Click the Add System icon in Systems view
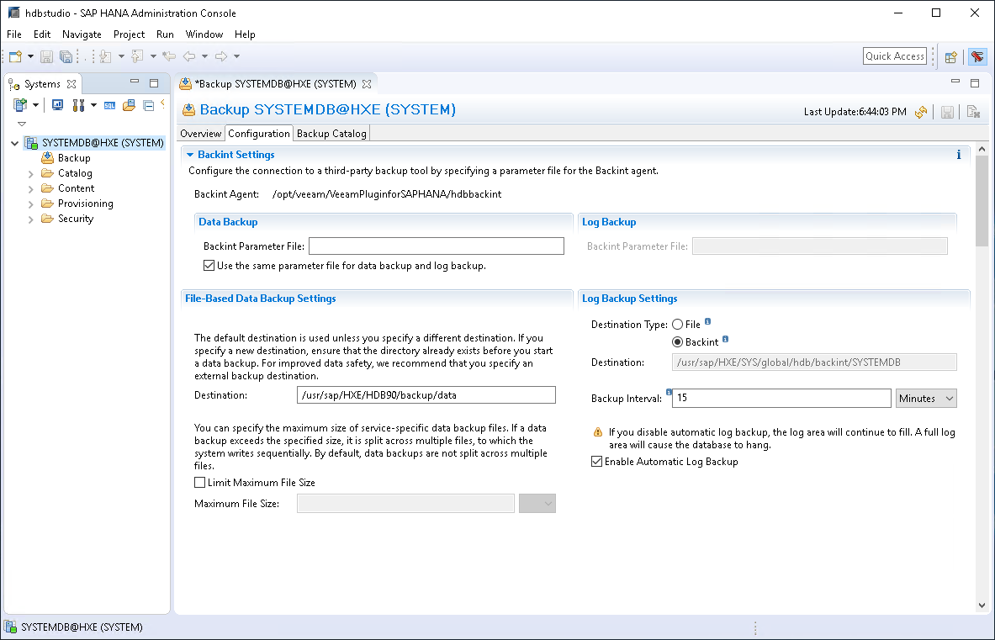This screenshot has width=995, height=640. tap(19, 104)
